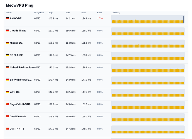Select the NOSLA-DE node name
Screen dimensions: 192x139
click(x=16, y=55)
